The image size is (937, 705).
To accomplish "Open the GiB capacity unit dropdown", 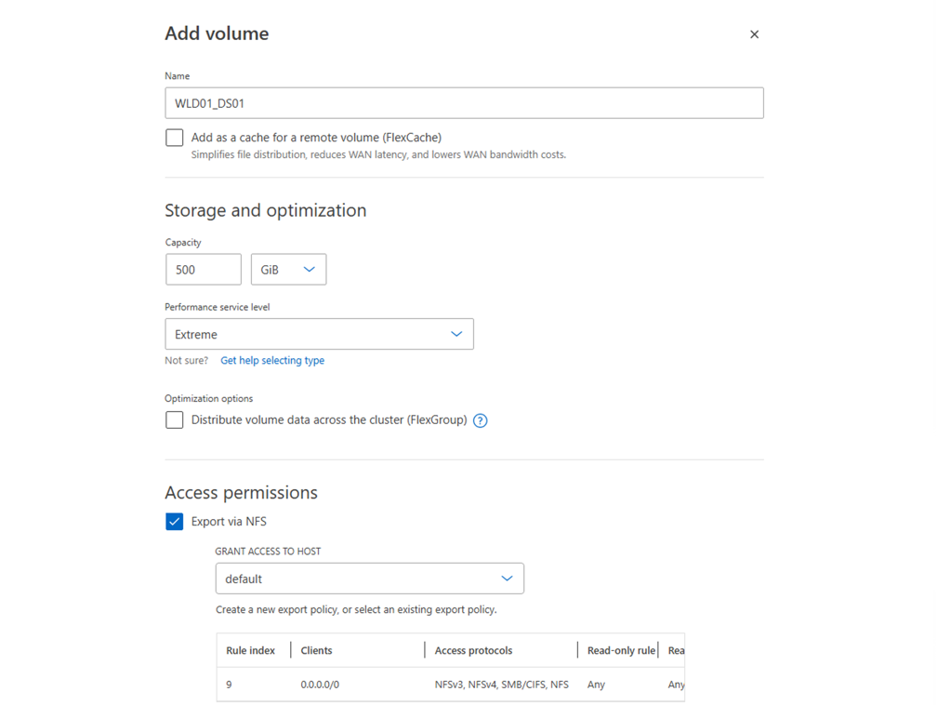I will (288, 270).
